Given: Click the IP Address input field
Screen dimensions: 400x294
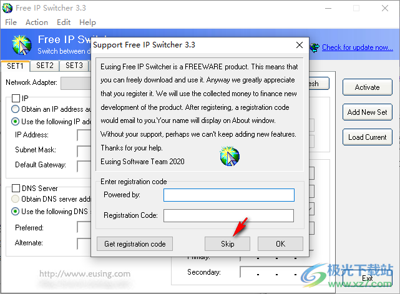Looking at the screenshot, I should (84, 135).
